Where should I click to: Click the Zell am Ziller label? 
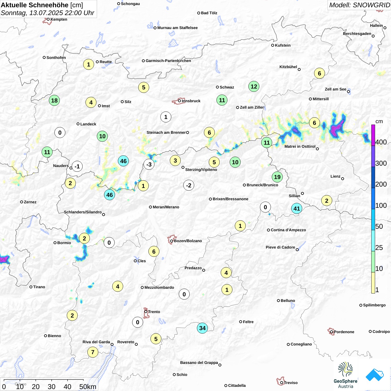(x=252, y=107)
